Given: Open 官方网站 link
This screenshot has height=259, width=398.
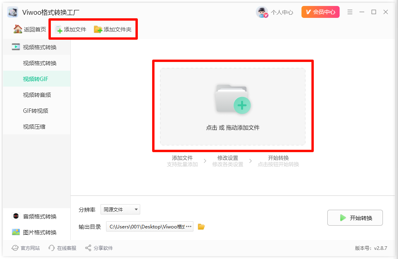Looking at the screenshot, I should coord(26,248).
